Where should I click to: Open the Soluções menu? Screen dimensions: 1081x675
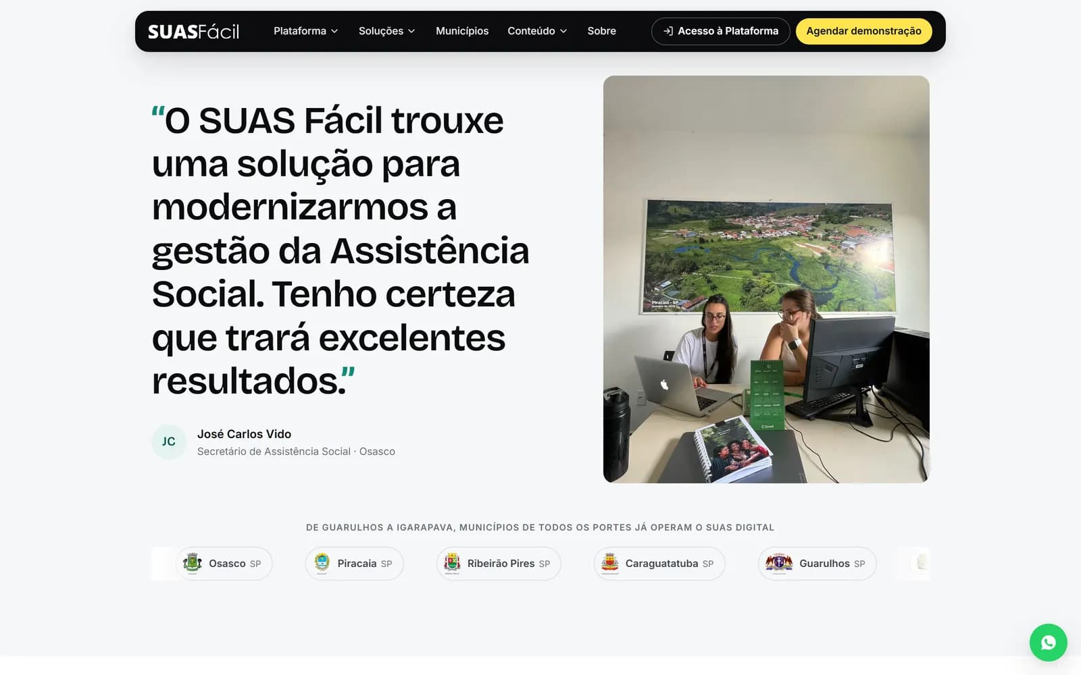click(x=386, y=31)
